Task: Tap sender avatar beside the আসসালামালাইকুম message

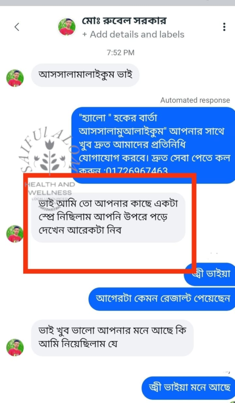Action: click(15, 78)
